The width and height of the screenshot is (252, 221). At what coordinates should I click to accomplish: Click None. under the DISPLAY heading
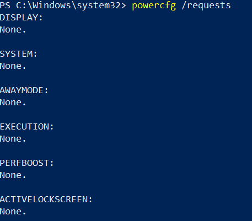coord(13,30)
